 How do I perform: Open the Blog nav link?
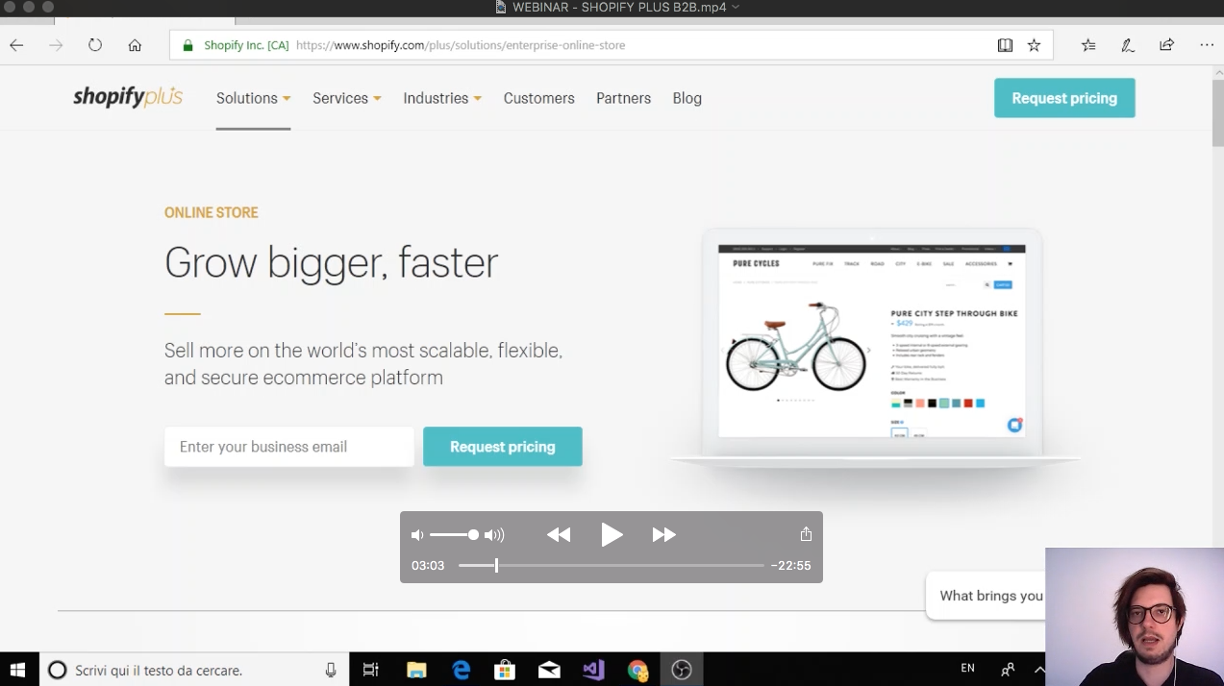click(687, 98)
